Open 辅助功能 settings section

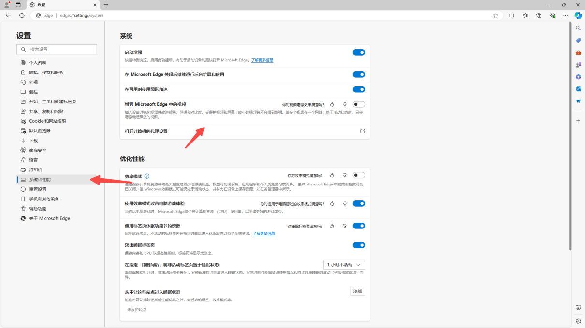pos(57,209)
